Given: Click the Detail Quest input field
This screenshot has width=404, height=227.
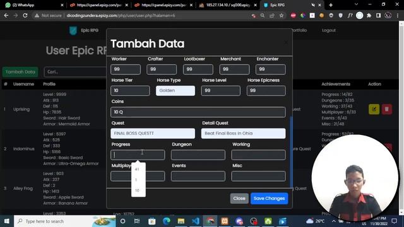Looking at the screenshot, I should [x=243, y=133].
